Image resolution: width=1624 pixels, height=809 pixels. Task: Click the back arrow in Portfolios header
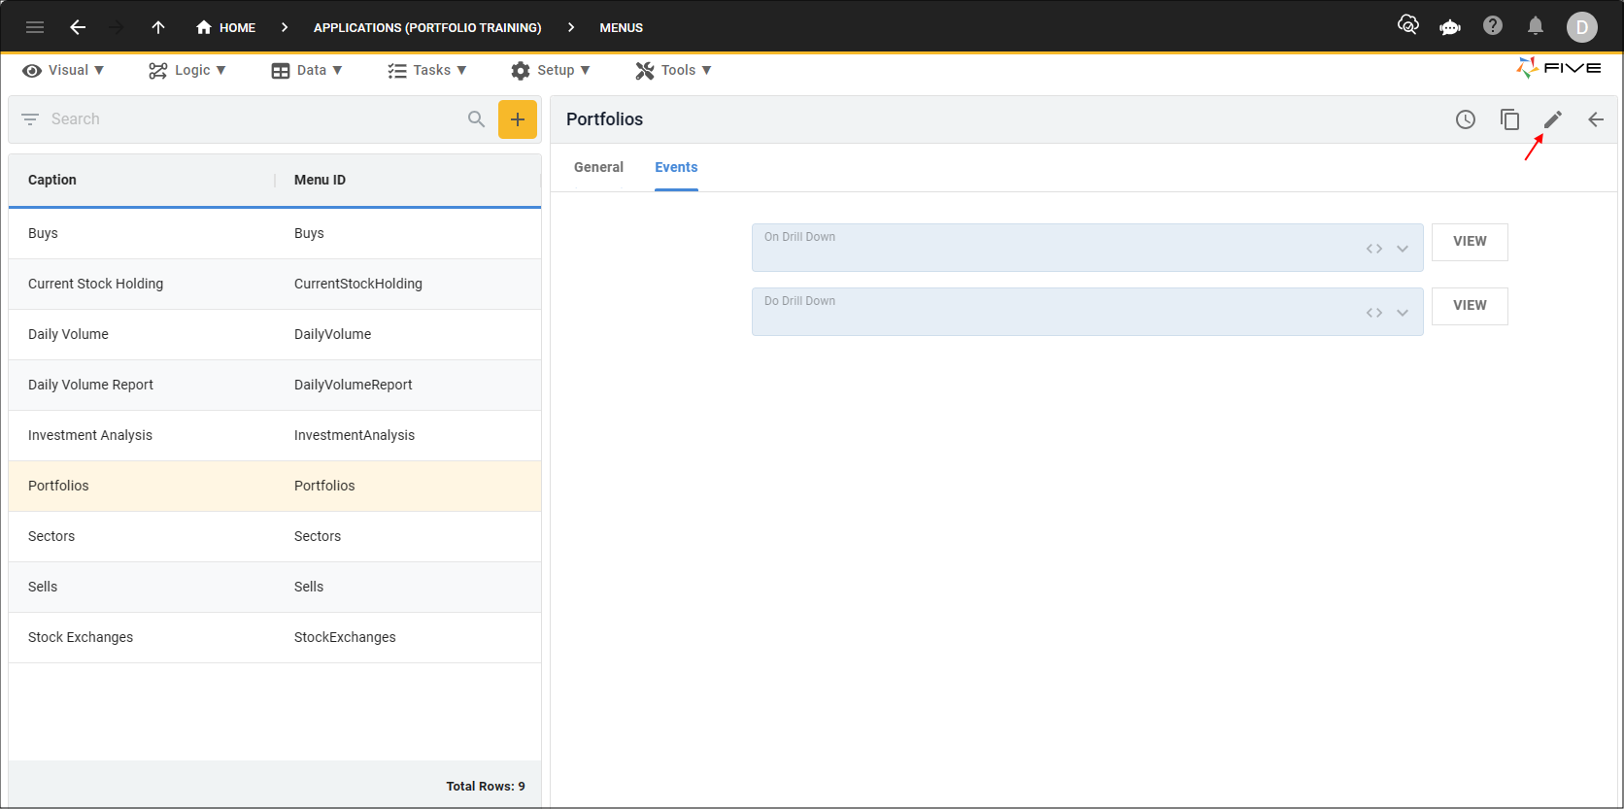tap(1596, 119)
